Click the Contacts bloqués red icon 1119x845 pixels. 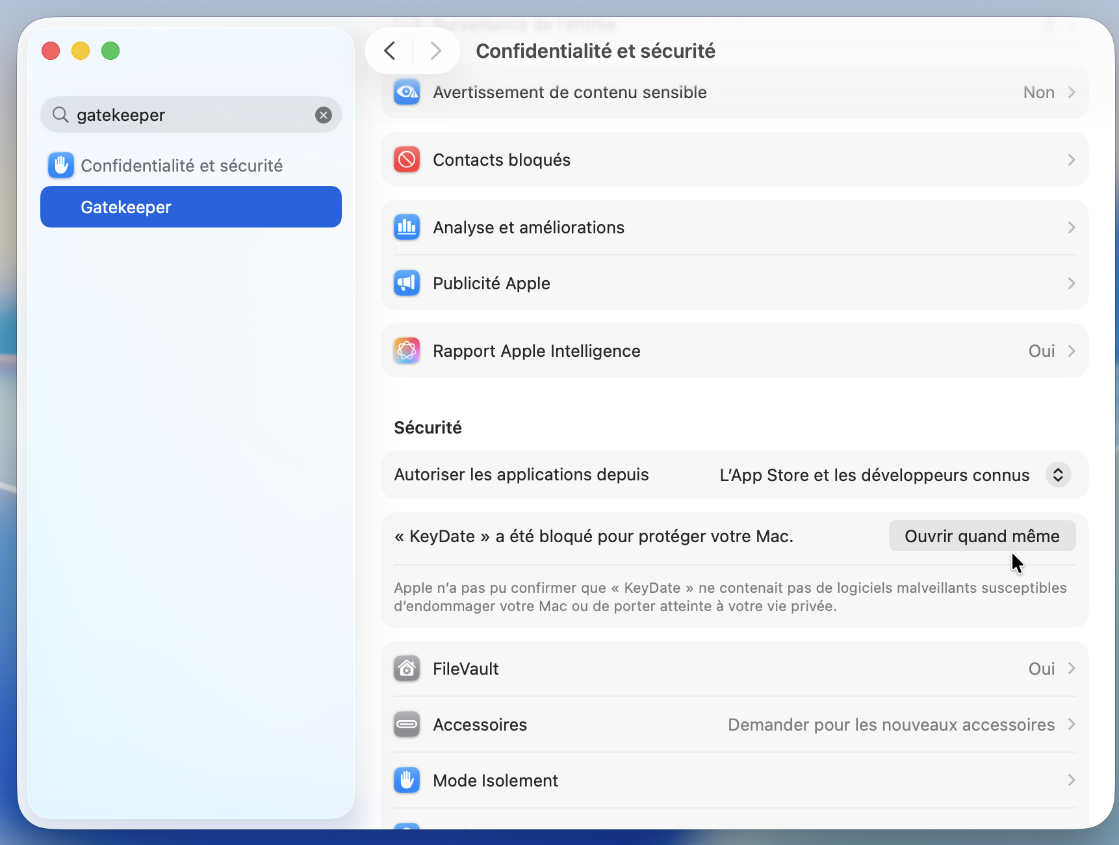tap(407, 160)
